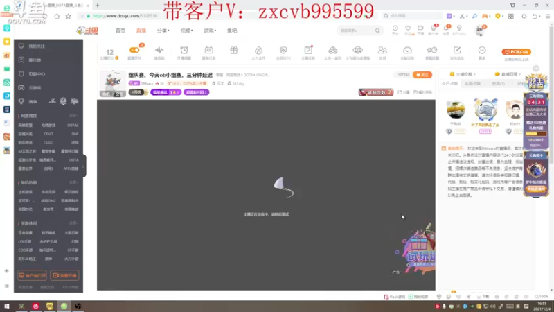Open the browser scissors screenshot dropdown
This screenshot has width=554, height=312.
(x=463, y=16)
